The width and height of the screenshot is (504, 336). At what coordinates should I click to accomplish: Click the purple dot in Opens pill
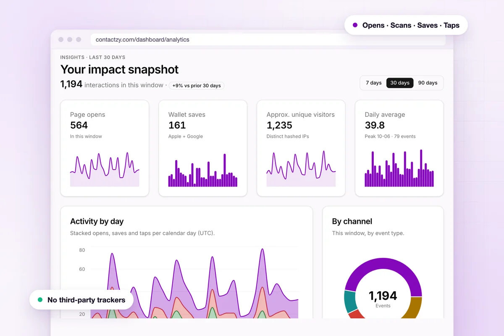click(355, 25)
